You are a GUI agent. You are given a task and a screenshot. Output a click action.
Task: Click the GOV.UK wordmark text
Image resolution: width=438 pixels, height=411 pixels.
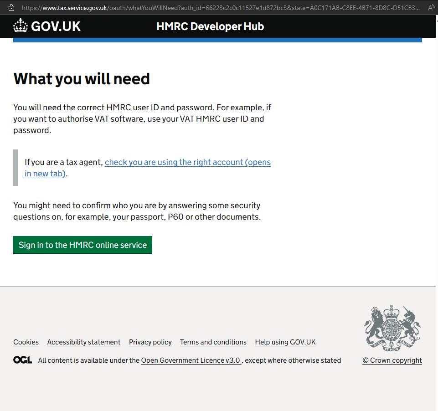pos(56,26)
